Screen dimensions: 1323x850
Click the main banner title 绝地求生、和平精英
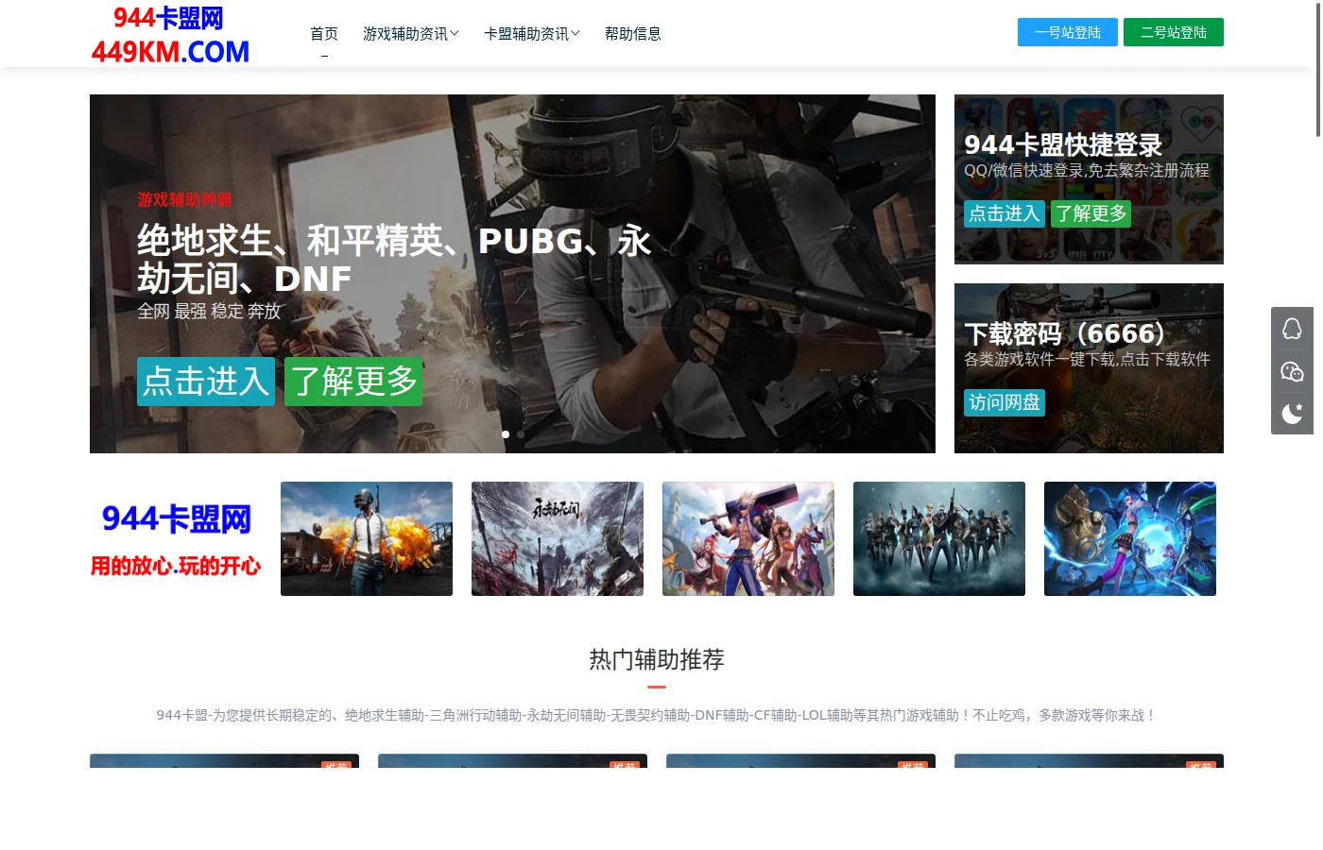point(394,260)
